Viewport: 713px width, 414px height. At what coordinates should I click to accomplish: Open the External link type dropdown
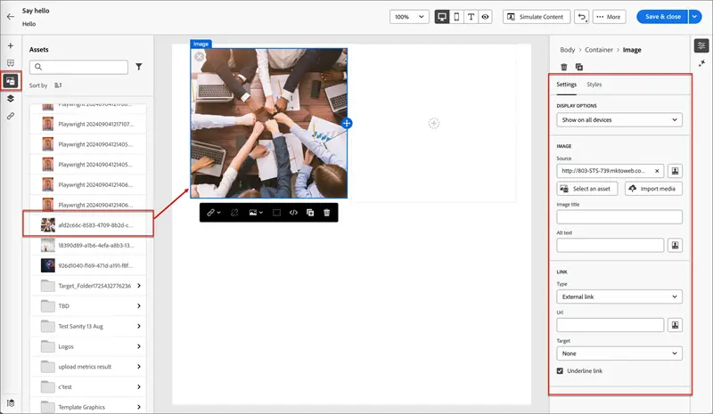coord(619,296)
